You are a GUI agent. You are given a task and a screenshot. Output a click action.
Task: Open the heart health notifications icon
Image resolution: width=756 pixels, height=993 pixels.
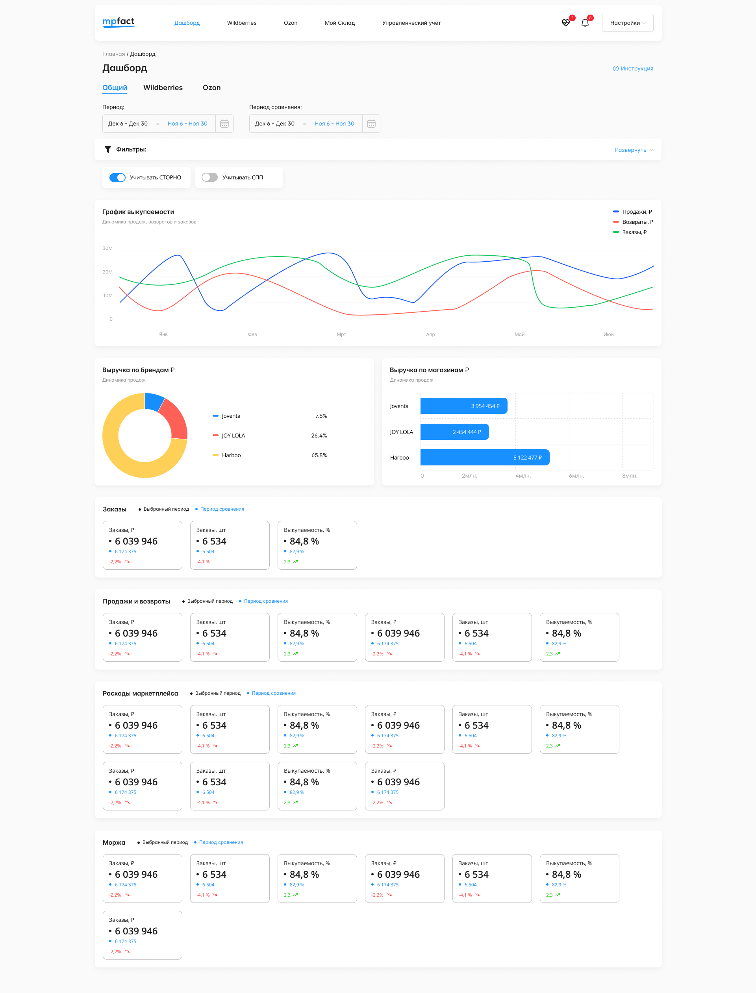click(566, 23)
